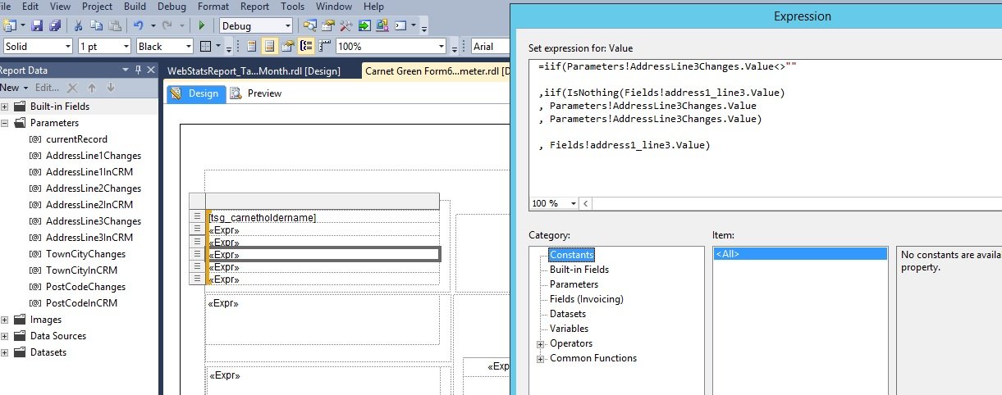This screenshot has width=1002, height=395.
Task: Open the Black border color dropdown
Action: coord(188,47)
